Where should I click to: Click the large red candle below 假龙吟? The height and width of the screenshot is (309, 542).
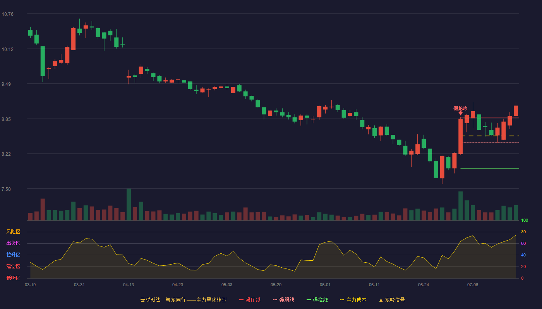click(460, 136)
